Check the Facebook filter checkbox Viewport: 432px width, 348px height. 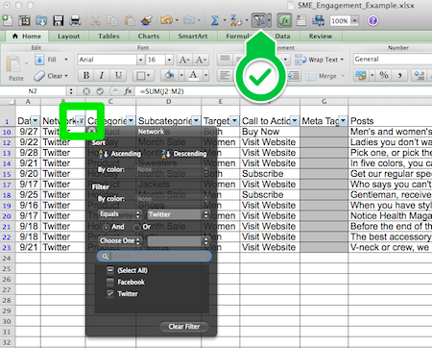(x=110, y=282)
